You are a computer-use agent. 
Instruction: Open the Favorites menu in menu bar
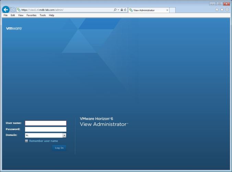pyautogui.click(x=31, y=15)
